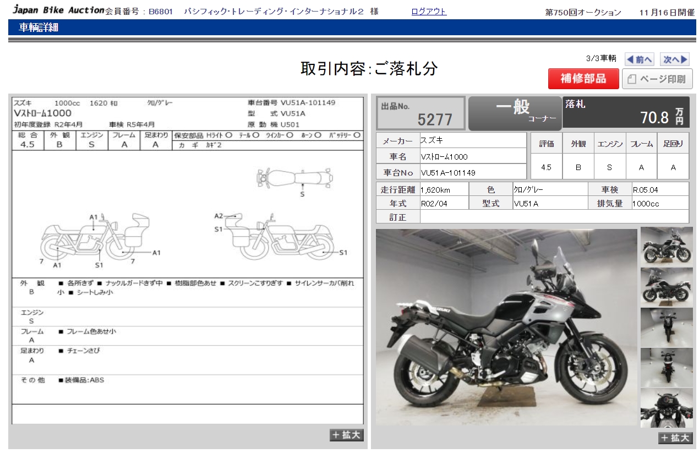Click the 型式 value VU51A in the right table
The height and width of the screenshot is (453, 699).
pyautogui.click(x=526, y=204)
